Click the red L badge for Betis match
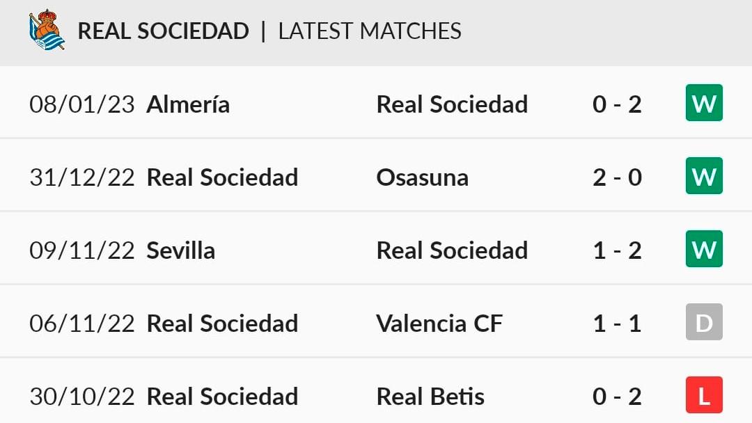Viewport: 752px width, 423px height. coord(704,395)
